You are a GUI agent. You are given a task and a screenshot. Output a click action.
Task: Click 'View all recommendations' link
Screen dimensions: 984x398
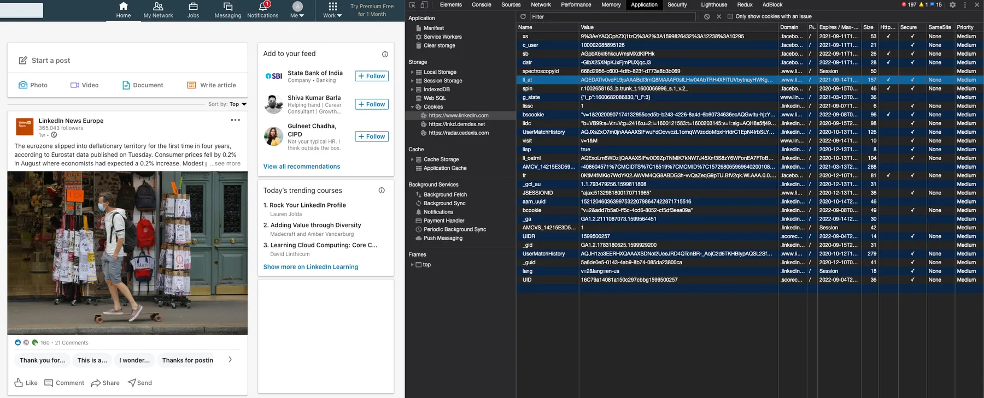pos(302,167)
